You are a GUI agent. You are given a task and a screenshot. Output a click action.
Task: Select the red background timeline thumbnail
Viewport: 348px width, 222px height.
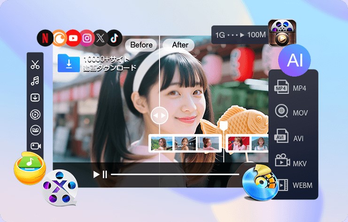click(x=239, y=143)
